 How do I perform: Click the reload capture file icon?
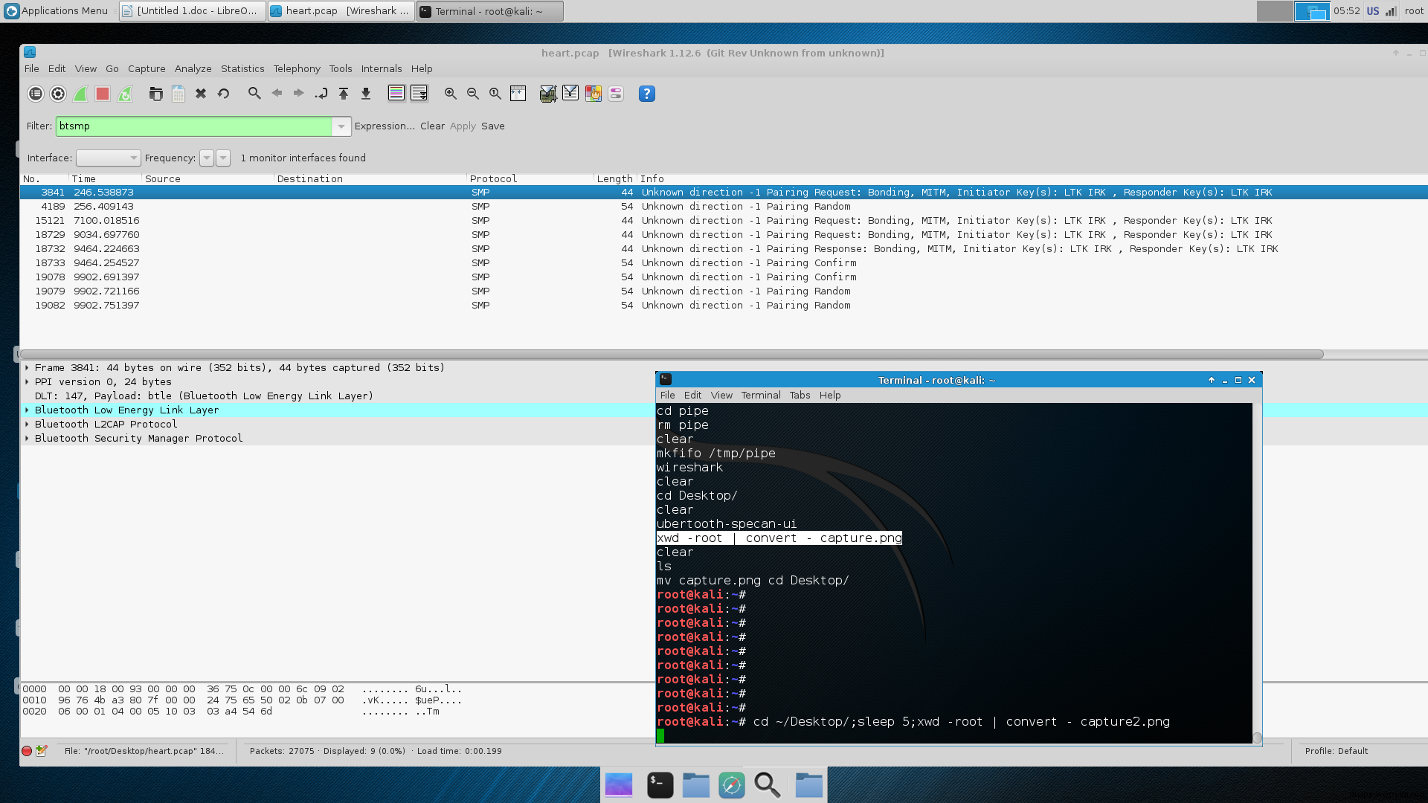pyautogui.click(x=223, y=94)
